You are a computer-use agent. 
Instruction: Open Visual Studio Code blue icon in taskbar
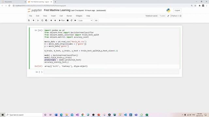click(125, 115)
